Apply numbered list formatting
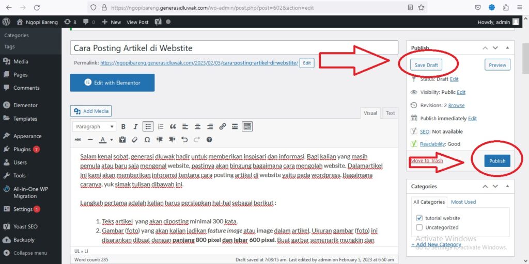The image size is (529, 264). (161, 127)
